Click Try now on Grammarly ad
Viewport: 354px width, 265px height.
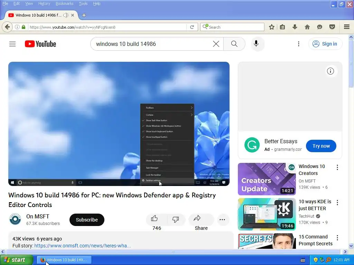pyautogui.click(x=321, y=146)
